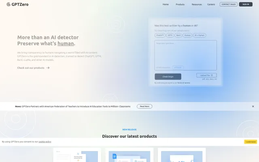Viewport: 259px width, 162px height.
Task: Click the arrow beside Check out our products
Action: (x=48, y=68)
